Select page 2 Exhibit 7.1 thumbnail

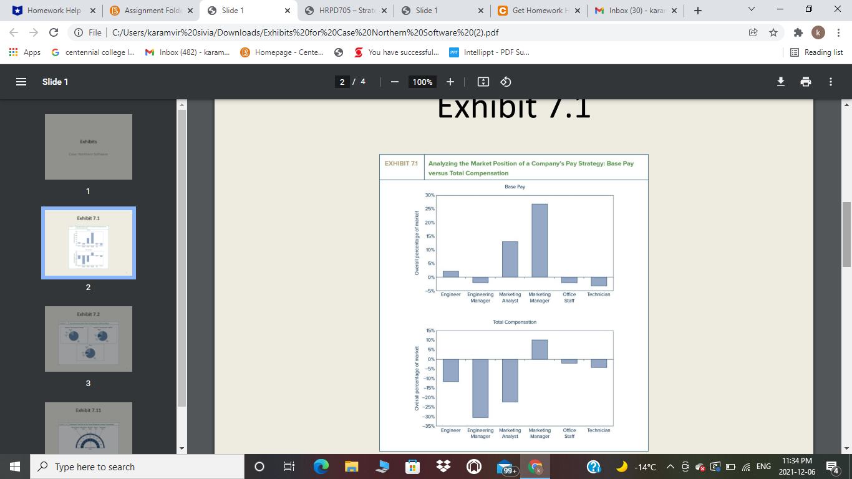click(x=89, y=243)
